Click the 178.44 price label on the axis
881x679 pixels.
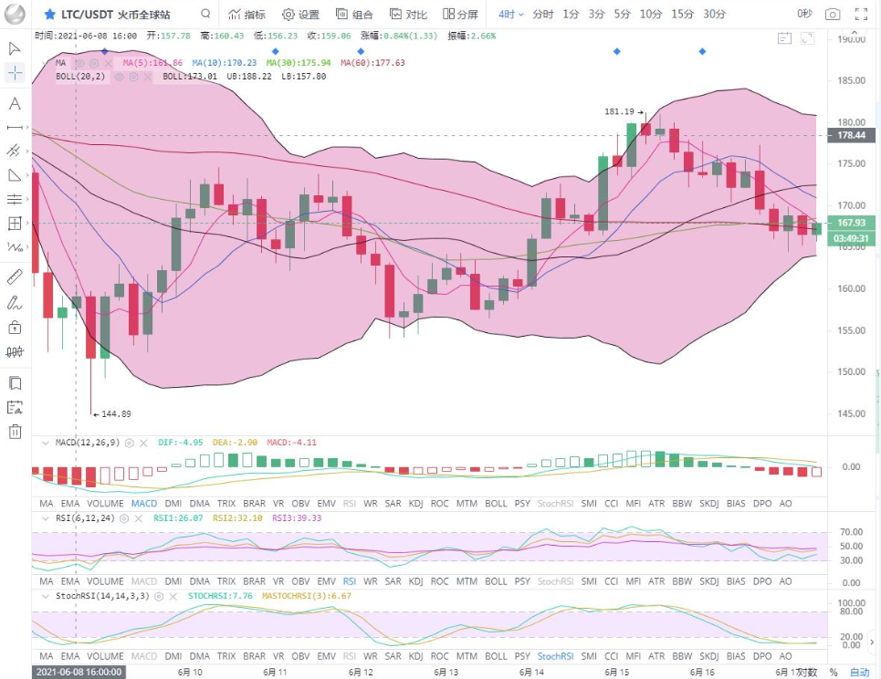click(x=851, y=135)
